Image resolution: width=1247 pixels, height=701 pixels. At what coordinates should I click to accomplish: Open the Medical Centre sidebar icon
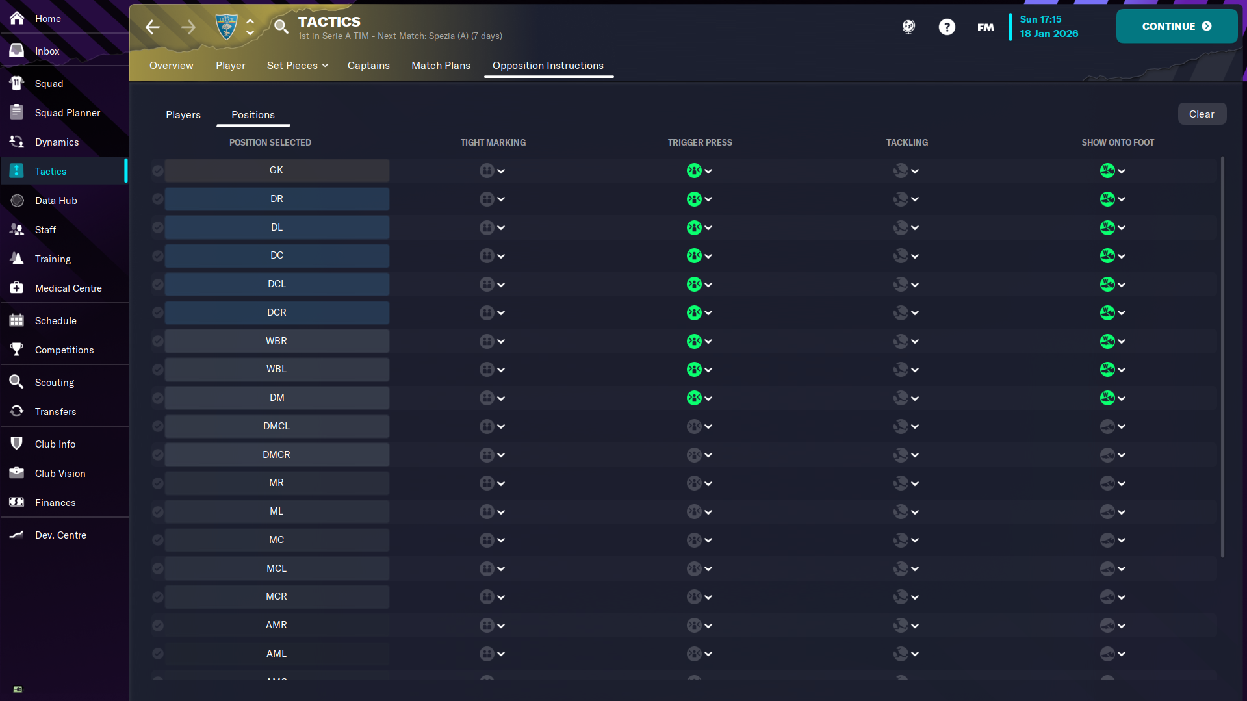click(x=17, y=288)
